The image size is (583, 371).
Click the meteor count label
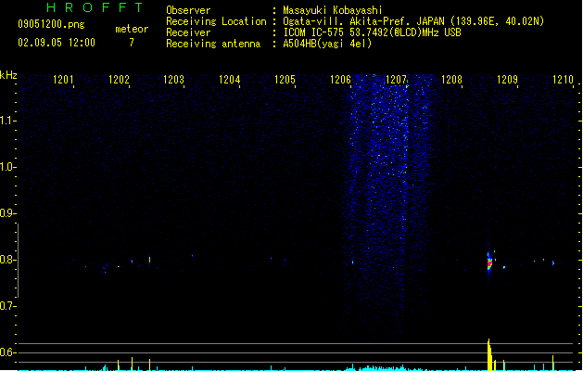(x=132, y=29)
